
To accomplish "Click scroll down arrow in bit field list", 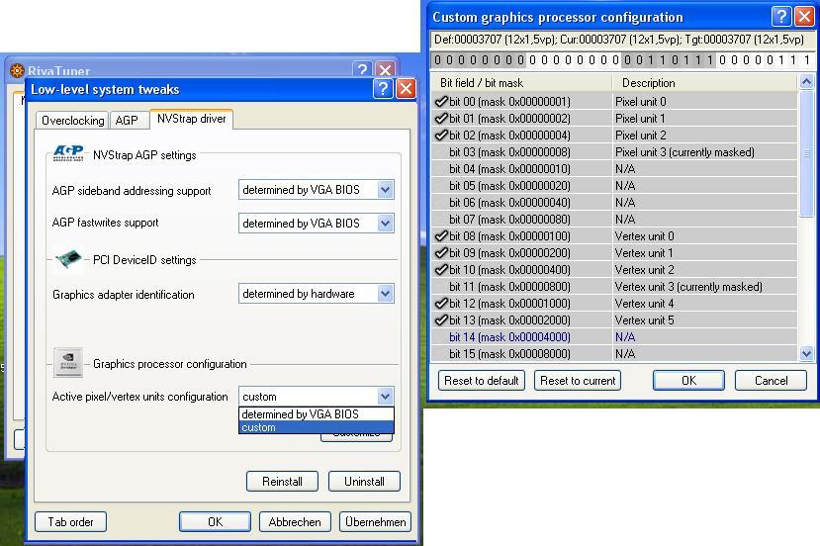I will (x=806, y=354).
